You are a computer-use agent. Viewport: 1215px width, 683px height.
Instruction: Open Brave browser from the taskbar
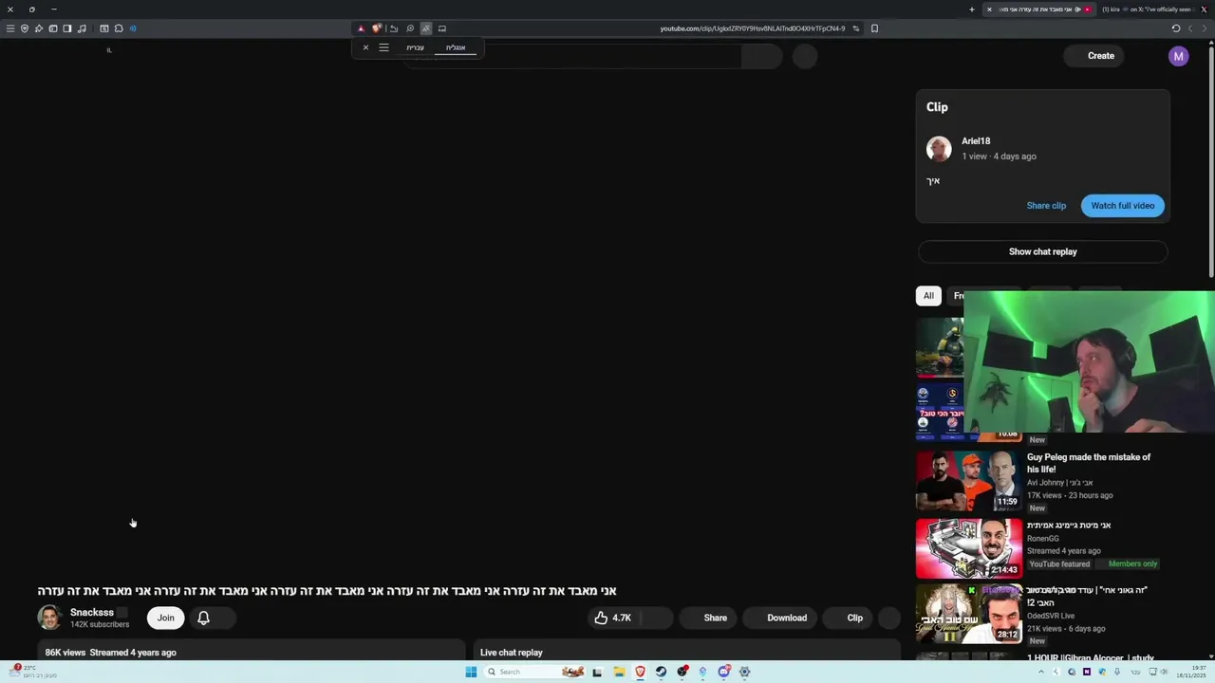point(640,672)
